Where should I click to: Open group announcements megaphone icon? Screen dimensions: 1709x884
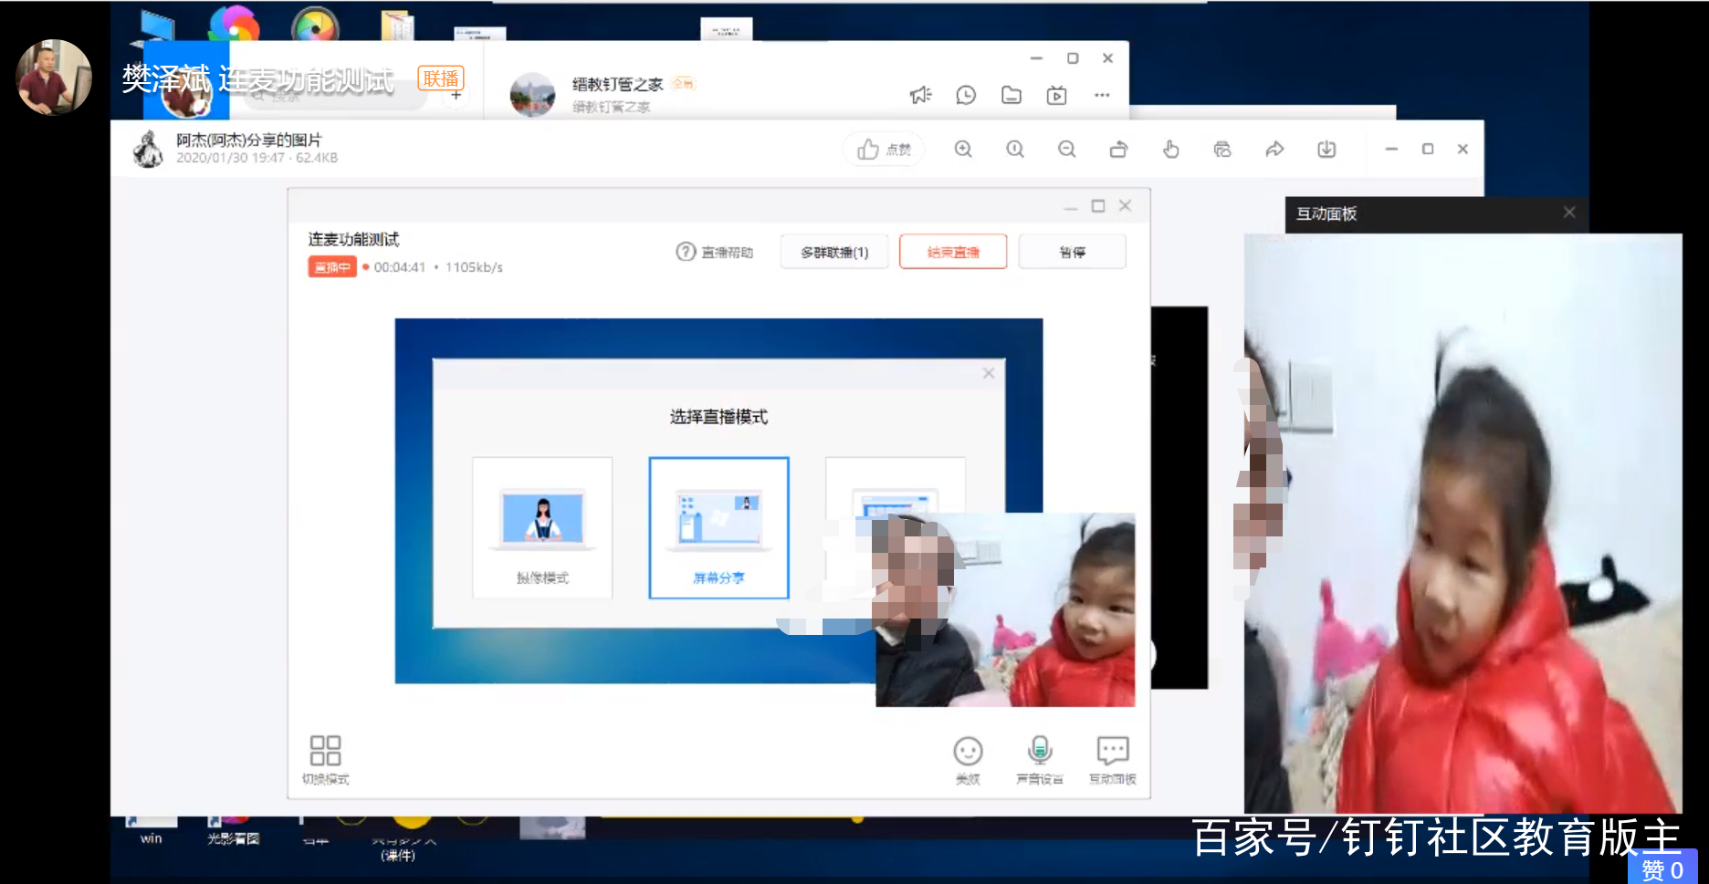[x=920, y=95]
